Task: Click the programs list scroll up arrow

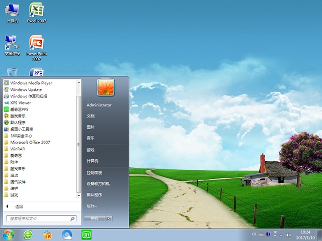Action: (79, 82)
